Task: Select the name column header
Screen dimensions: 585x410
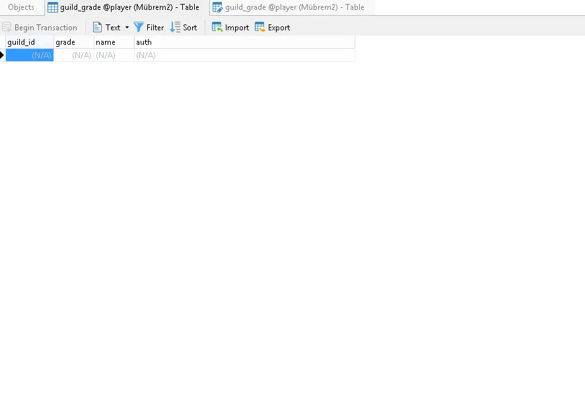Action: (x=114, y=42)
